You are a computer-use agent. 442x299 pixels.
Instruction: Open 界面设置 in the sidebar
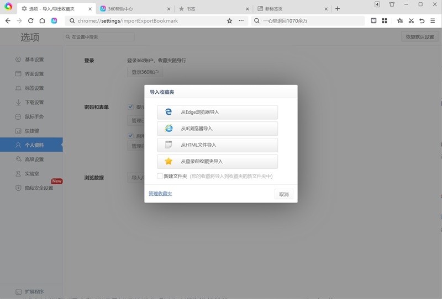click(31, 74)
